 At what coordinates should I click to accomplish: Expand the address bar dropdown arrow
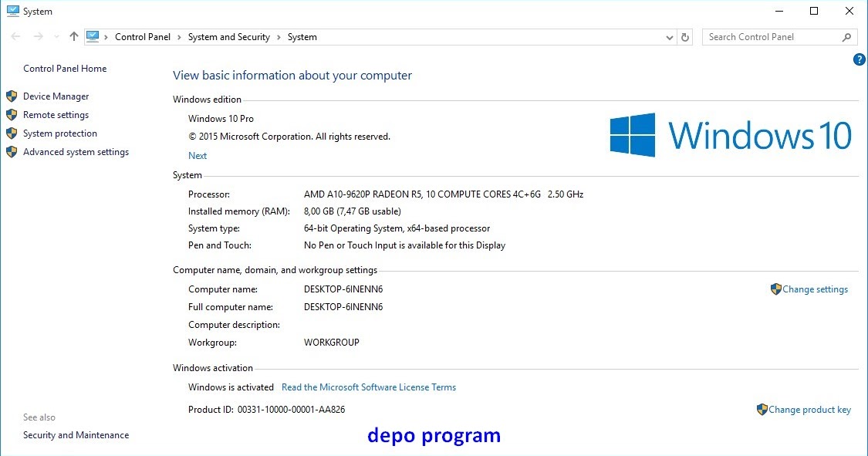669,36
